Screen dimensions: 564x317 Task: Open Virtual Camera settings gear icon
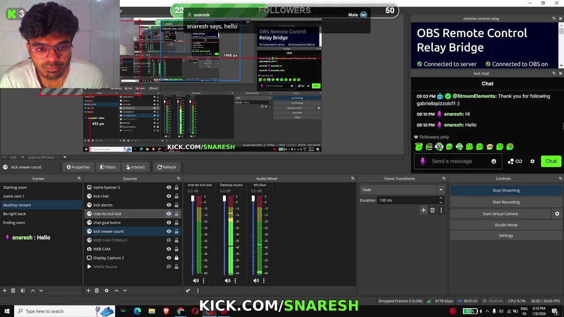[x=557, y=214]
